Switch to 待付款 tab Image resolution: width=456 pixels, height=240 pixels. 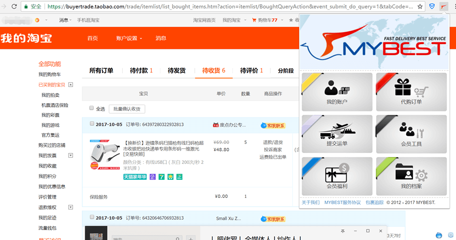[x=142, y=71]
